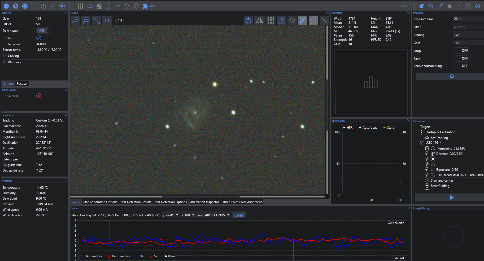Toggle auto stretch magic wand

[303, 20]
